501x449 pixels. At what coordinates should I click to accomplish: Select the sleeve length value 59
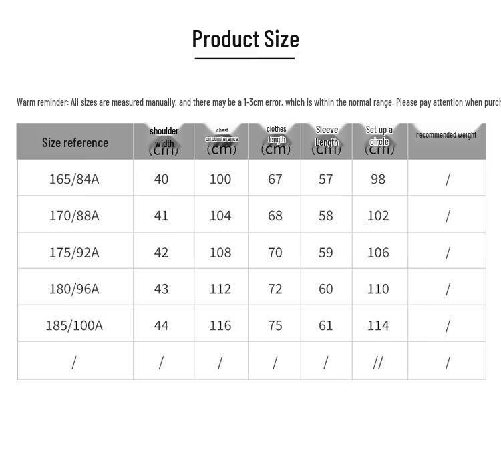(x=325, y=253)
